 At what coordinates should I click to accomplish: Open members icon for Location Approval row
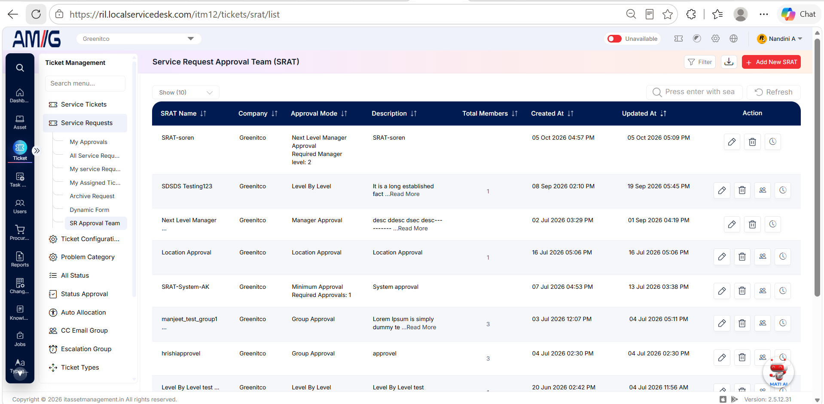coord(763,257)
